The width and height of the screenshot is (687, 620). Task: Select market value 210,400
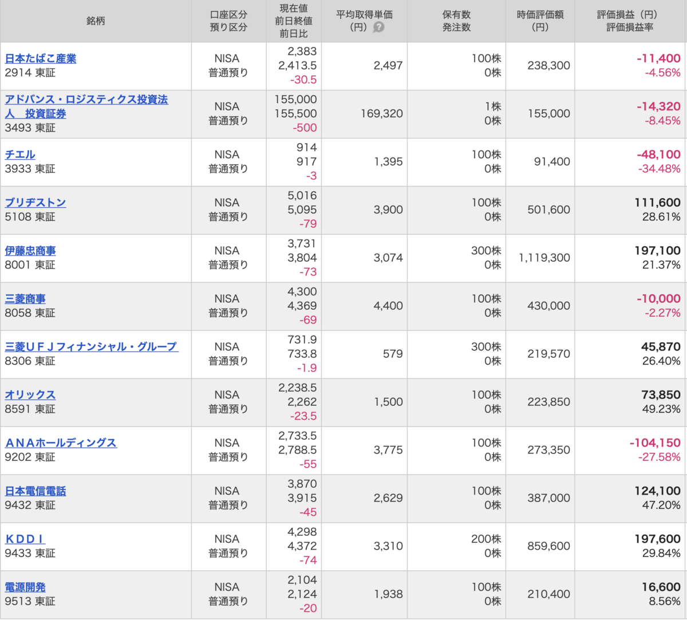[548, 594]
